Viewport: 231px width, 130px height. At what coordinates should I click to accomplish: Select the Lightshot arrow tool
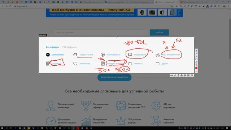tap(196, 57)
